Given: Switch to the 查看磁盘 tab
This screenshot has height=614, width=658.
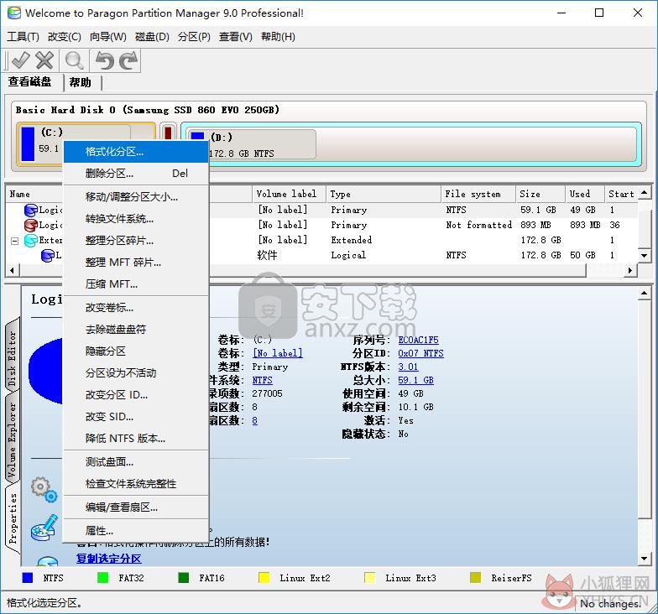Looking at the screenshot, I should click(30, 81).
